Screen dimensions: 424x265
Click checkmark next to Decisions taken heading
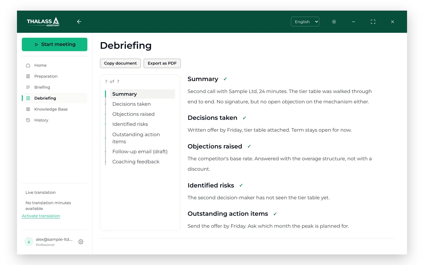(x=244, y=118)
